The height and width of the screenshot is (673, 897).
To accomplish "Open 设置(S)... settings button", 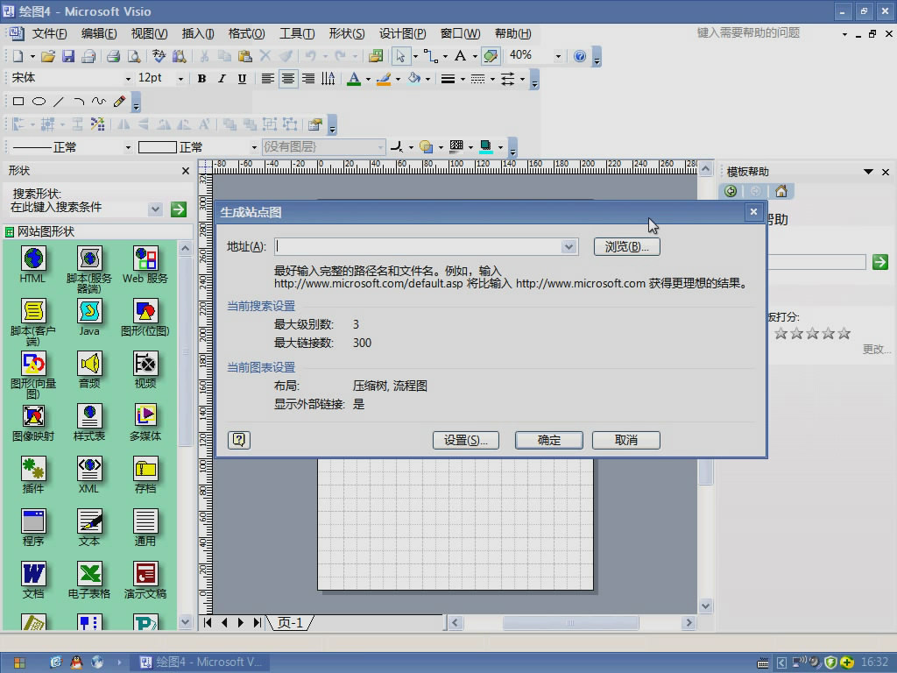I will pyautogui.click(x=466, y=440).
